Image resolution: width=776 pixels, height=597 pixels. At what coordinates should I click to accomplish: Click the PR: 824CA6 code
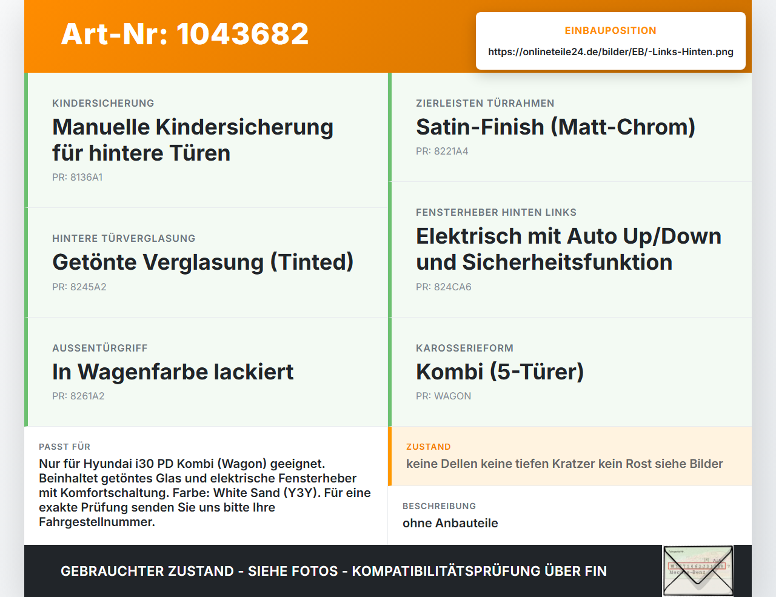444,287
